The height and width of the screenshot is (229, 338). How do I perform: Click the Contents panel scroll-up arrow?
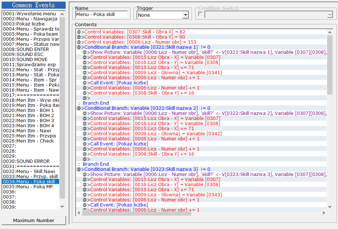coord(330,32)
